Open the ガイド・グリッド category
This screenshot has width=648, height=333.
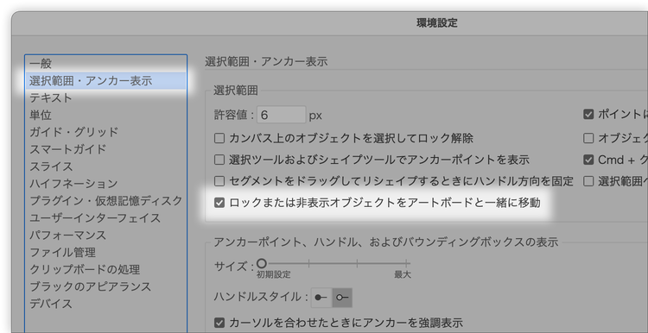(x=105, y=132)
